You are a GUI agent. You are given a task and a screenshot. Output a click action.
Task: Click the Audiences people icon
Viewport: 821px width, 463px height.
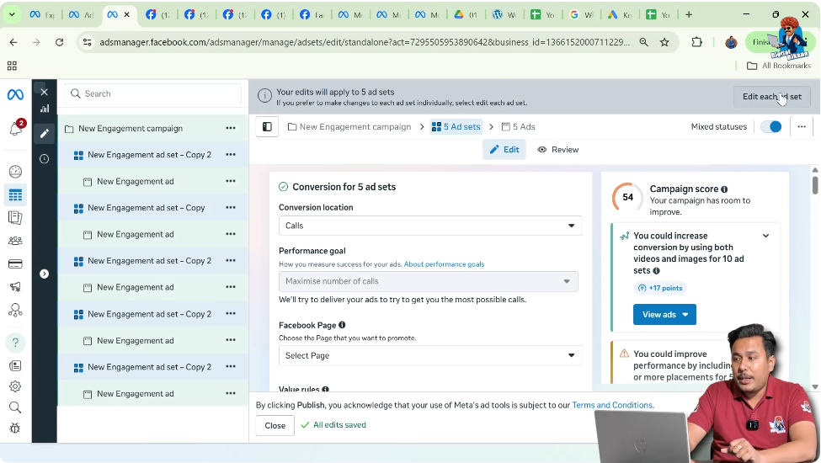(x=15, y=241)
